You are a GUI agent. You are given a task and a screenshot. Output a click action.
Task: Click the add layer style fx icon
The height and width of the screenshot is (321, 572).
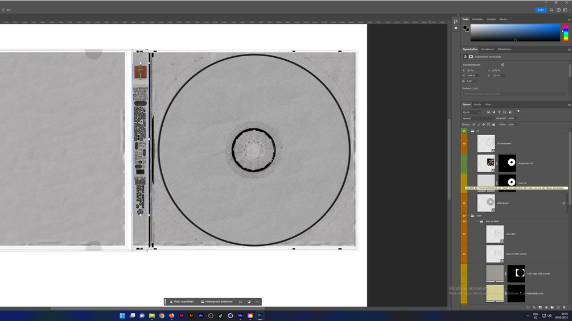click(x=534, y=307)
